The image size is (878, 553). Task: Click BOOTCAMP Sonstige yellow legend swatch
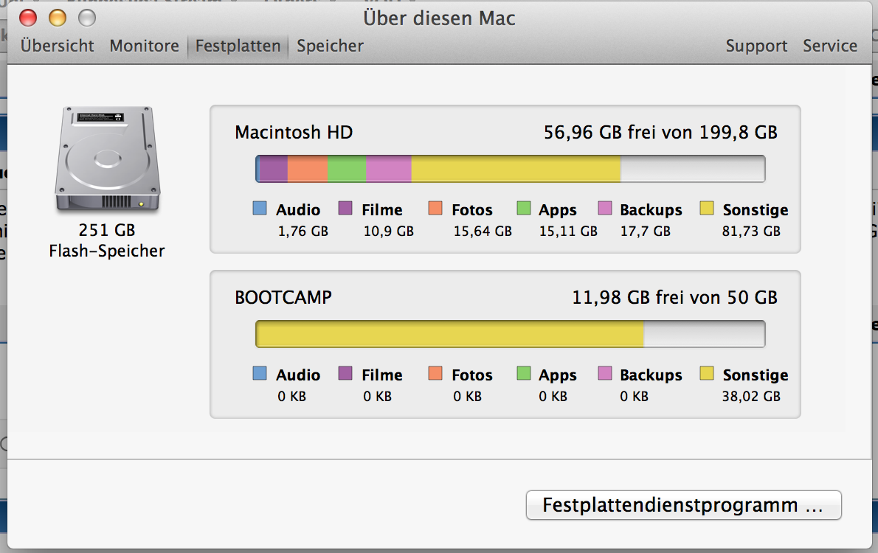pyautogui.click(x=707, y=374)
